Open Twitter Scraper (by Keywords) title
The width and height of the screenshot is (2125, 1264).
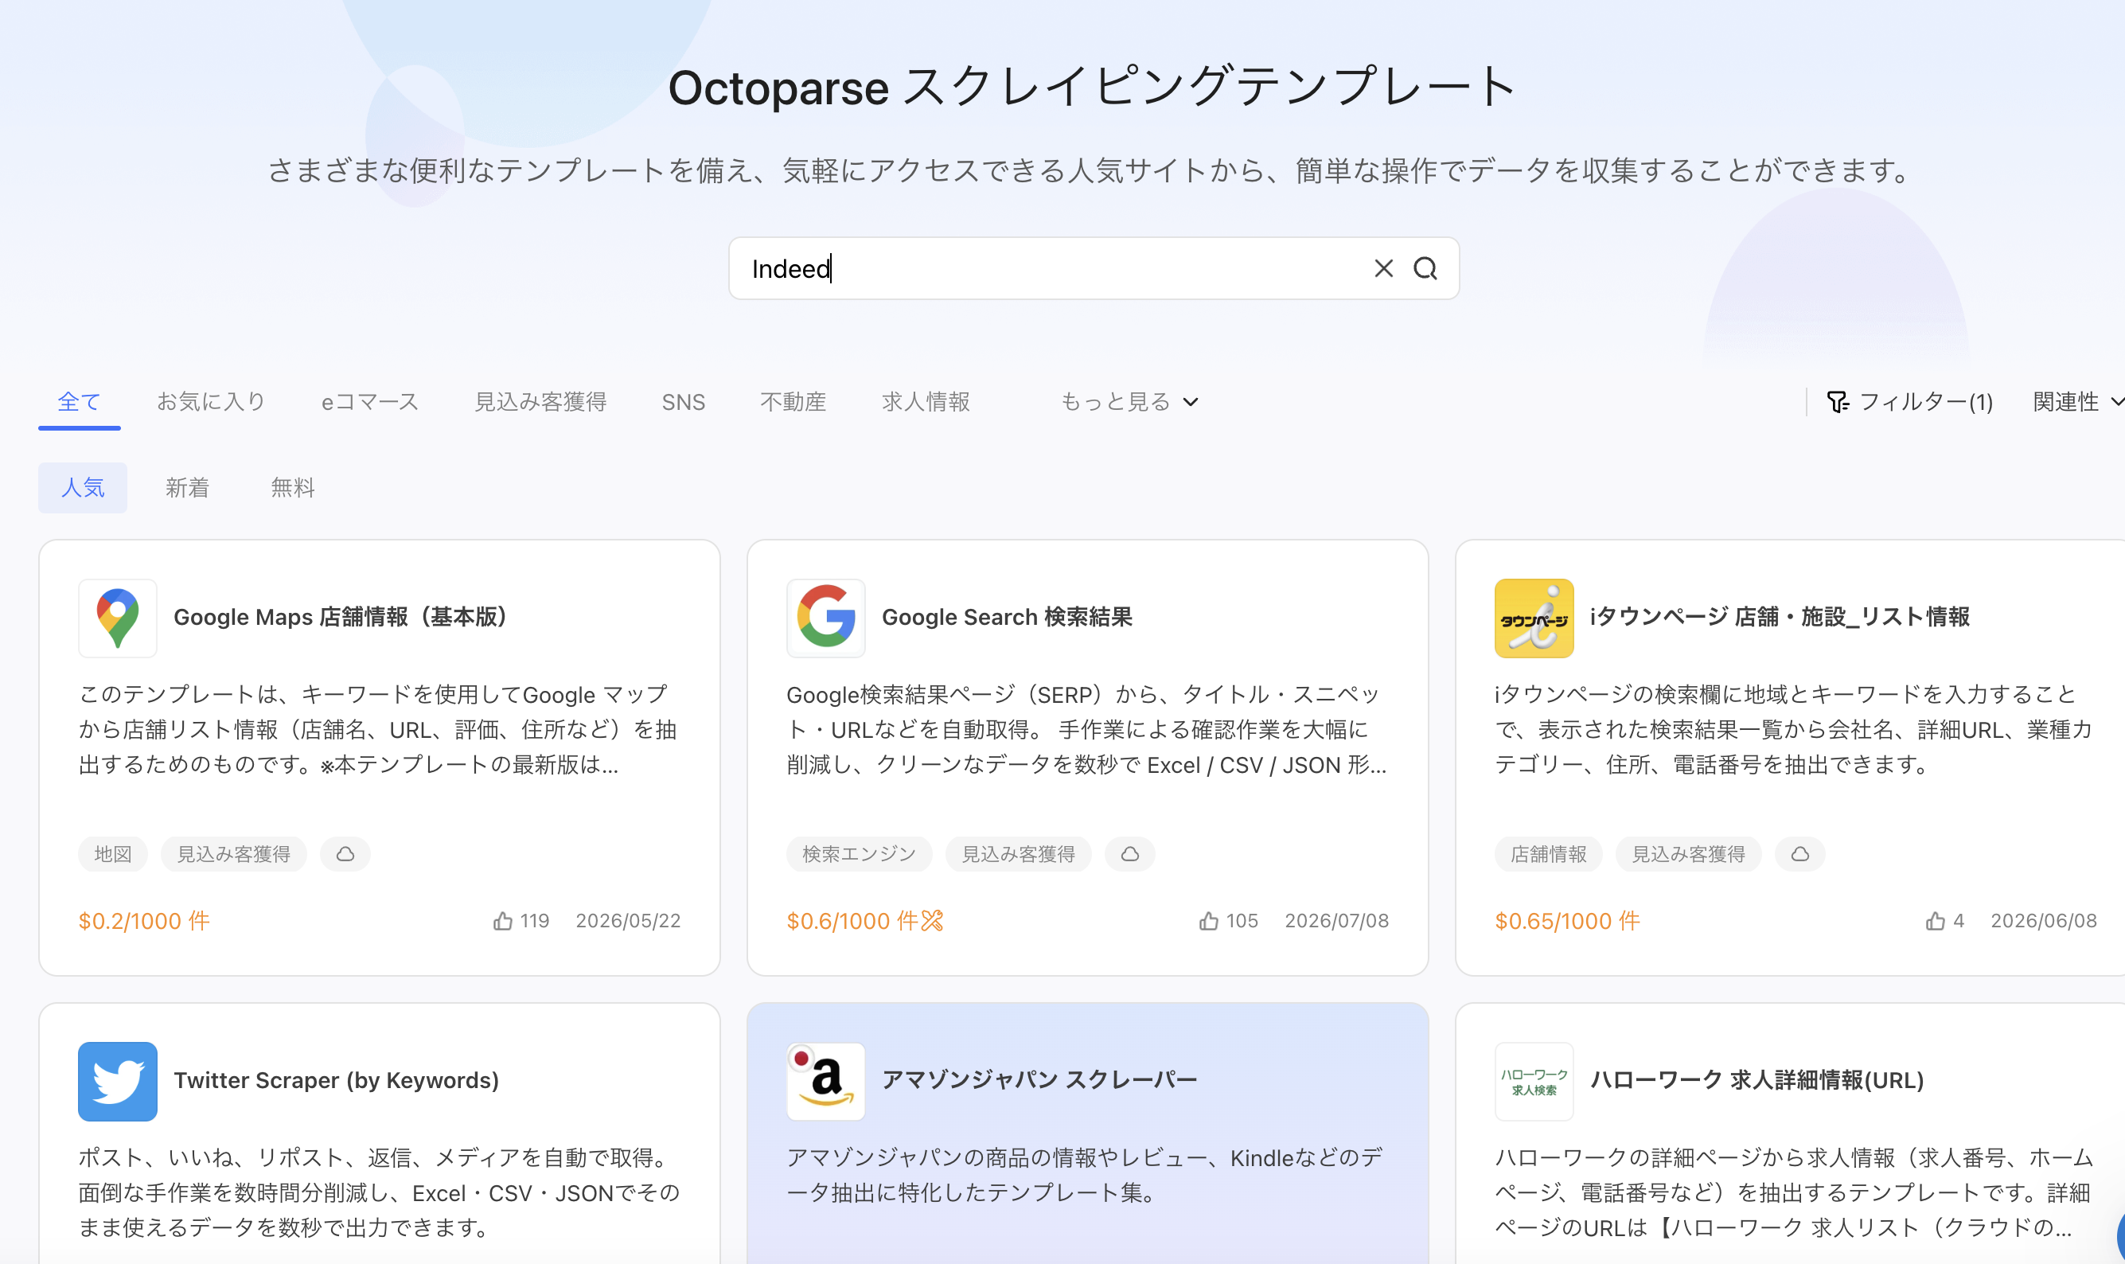337,1080
